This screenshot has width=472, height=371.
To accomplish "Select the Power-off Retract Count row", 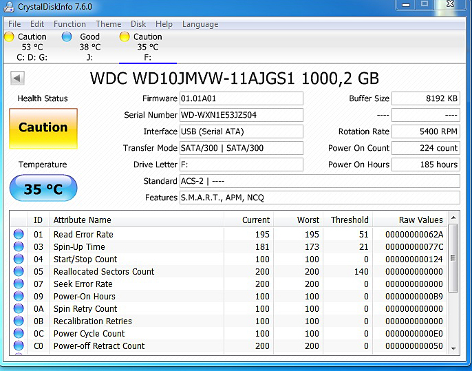I will pyautogui.click(x=228, y=346).
